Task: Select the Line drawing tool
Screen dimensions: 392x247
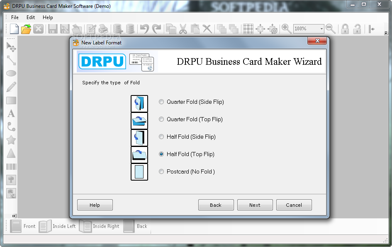Action: (x=11, y=60)
